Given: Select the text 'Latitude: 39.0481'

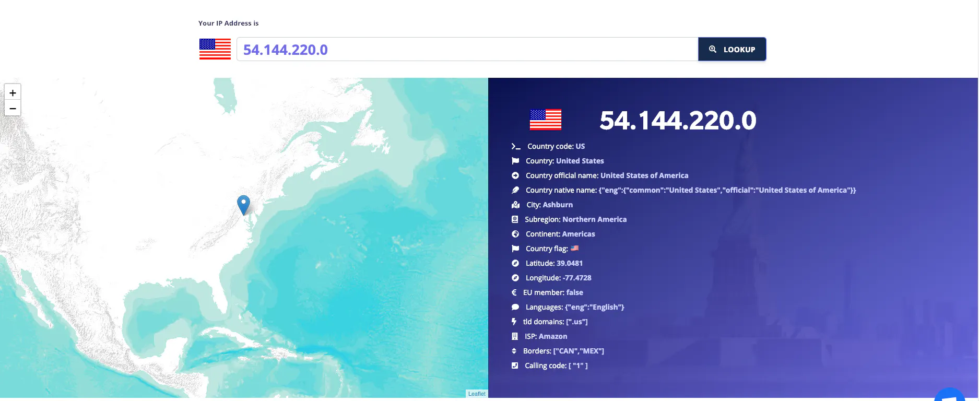Looking at the screenshot, I should [x=555, y=263].
